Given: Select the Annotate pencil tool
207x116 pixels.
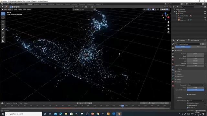Looking at the screenshot, I should coord(3,37).
